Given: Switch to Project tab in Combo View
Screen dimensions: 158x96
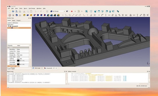Looking at the screenshot, I should (18, 21).
